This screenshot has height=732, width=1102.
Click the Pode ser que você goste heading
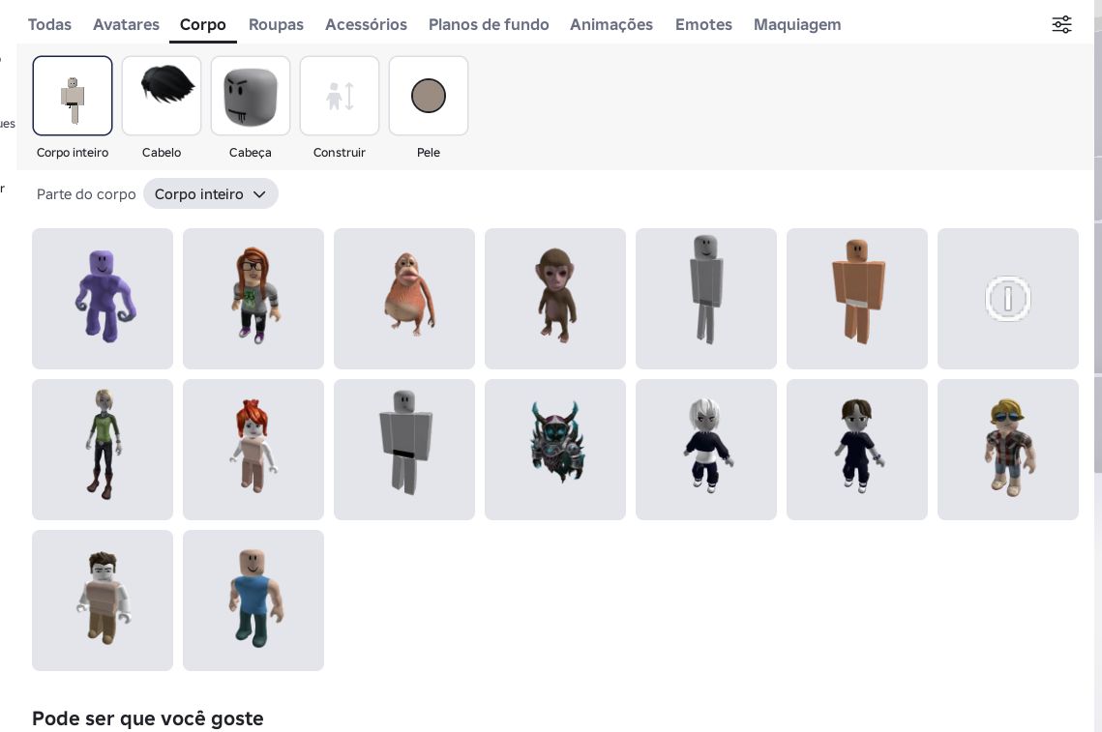point(148,718)
